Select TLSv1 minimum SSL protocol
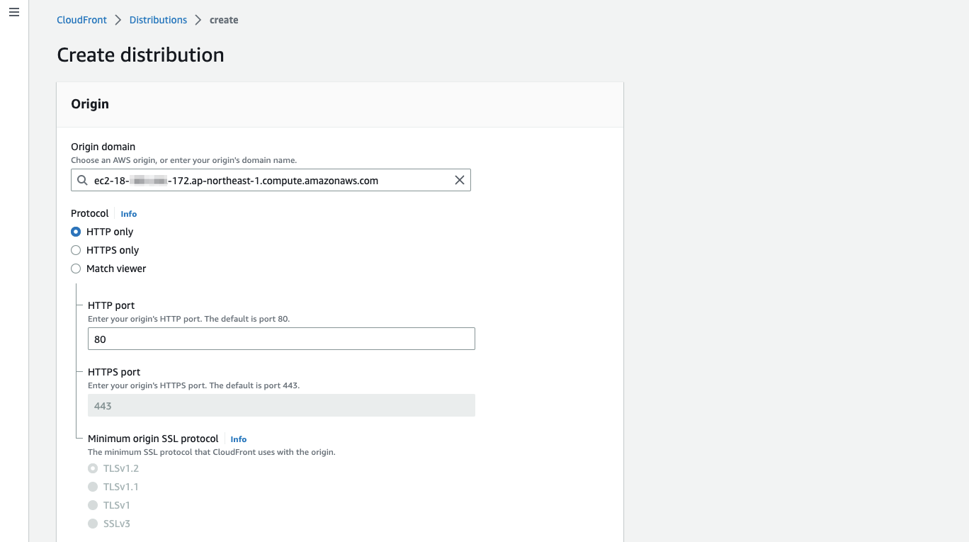969x542 pixels. click(x=93, y=505)
